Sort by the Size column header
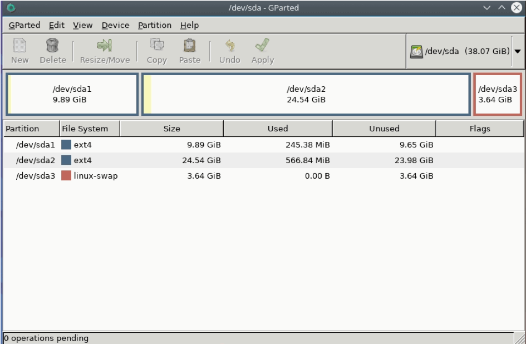This screenshot has height=344, width=526. pos(172,129)
